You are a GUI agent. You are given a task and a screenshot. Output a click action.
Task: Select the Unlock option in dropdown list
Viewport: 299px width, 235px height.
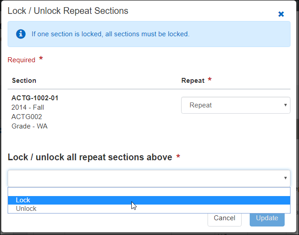click(26, 209)
